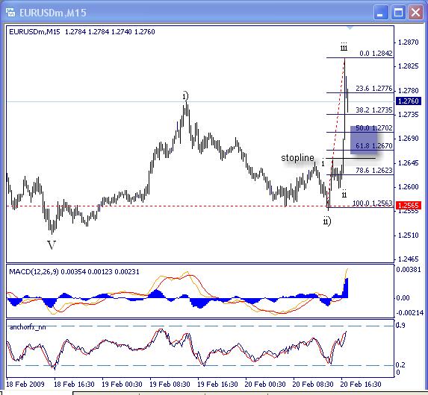Click the '23.6 1.2776' Fibonacci level label
The height and width of the screenshot is (395, 428).
point(374,89)
